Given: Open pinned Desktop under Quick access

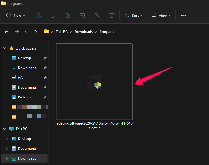Looking at the screenshot, I should (24, 58).
